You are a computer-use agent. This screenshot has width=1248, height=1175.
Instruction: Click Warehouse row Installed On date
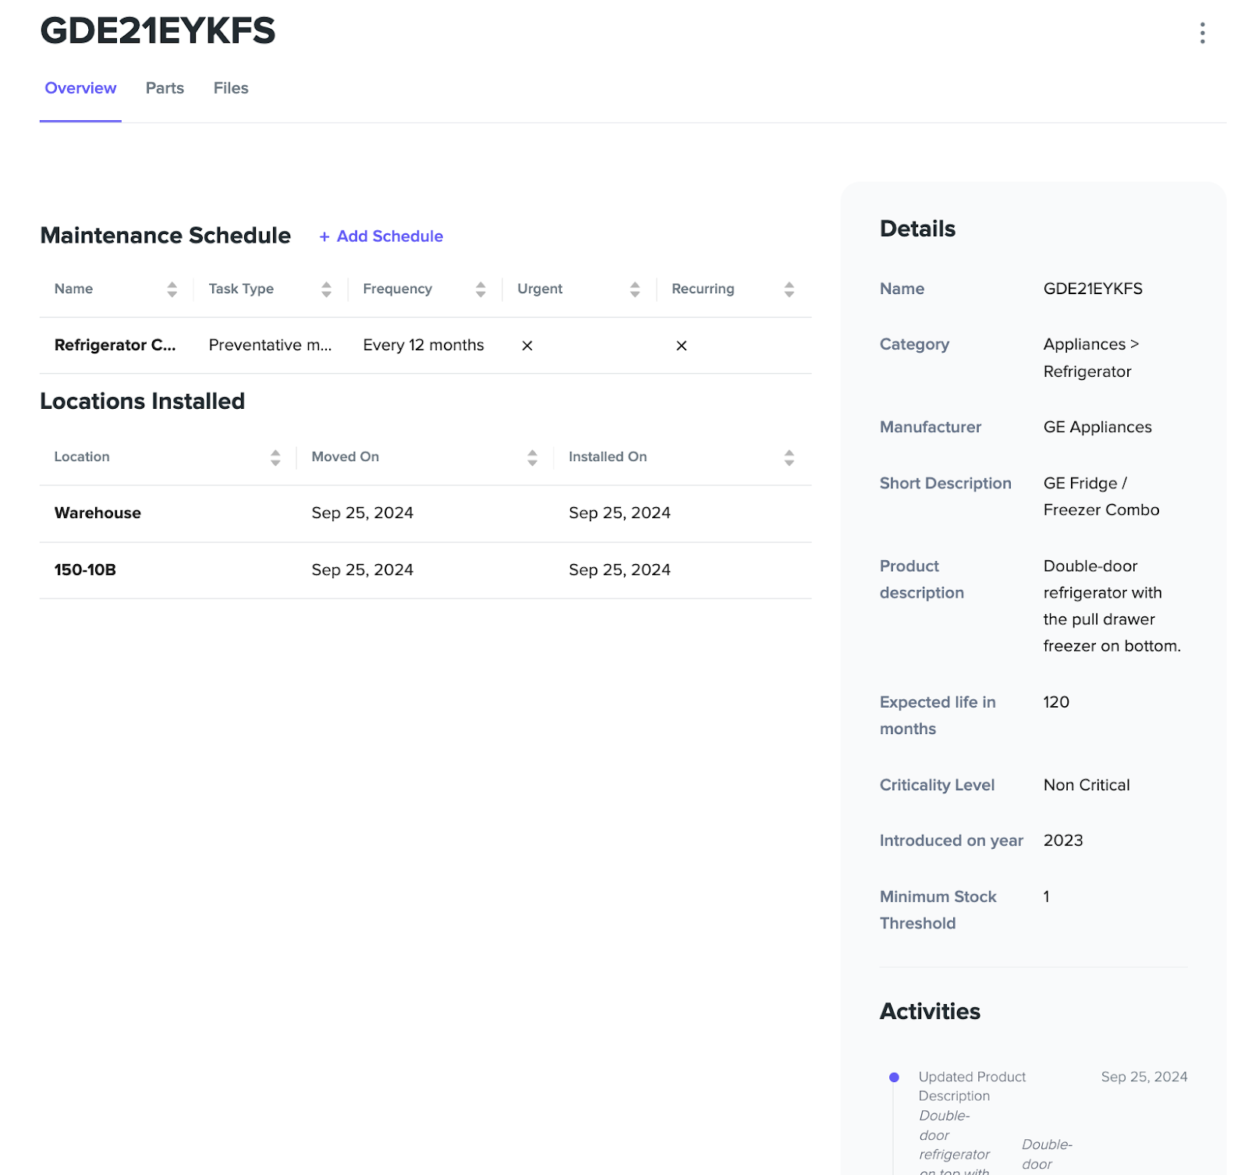[x=619, y=513]
